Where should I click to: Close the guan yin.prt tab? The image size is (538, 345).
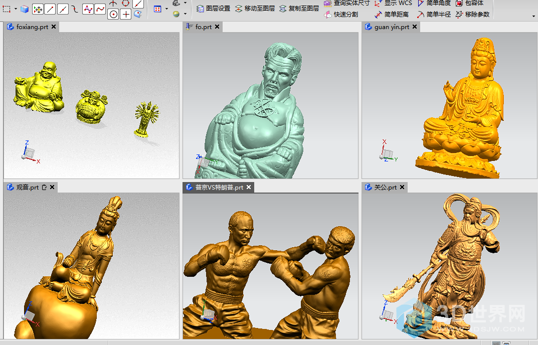tap(414, 27)
